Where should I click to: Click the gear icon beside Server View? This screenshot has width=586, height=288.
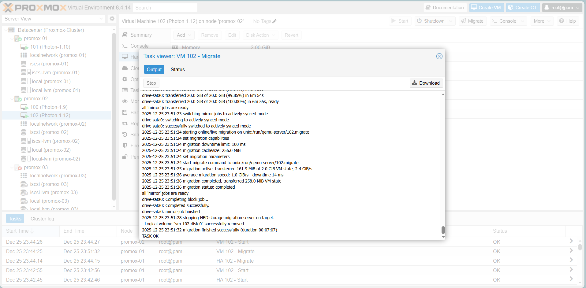coord(112,19)
